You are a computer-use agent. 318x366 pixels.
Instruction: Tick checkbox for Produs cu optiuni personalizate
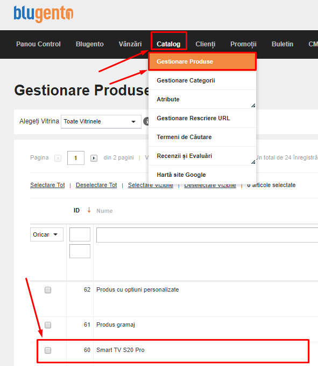click(48, 290)
